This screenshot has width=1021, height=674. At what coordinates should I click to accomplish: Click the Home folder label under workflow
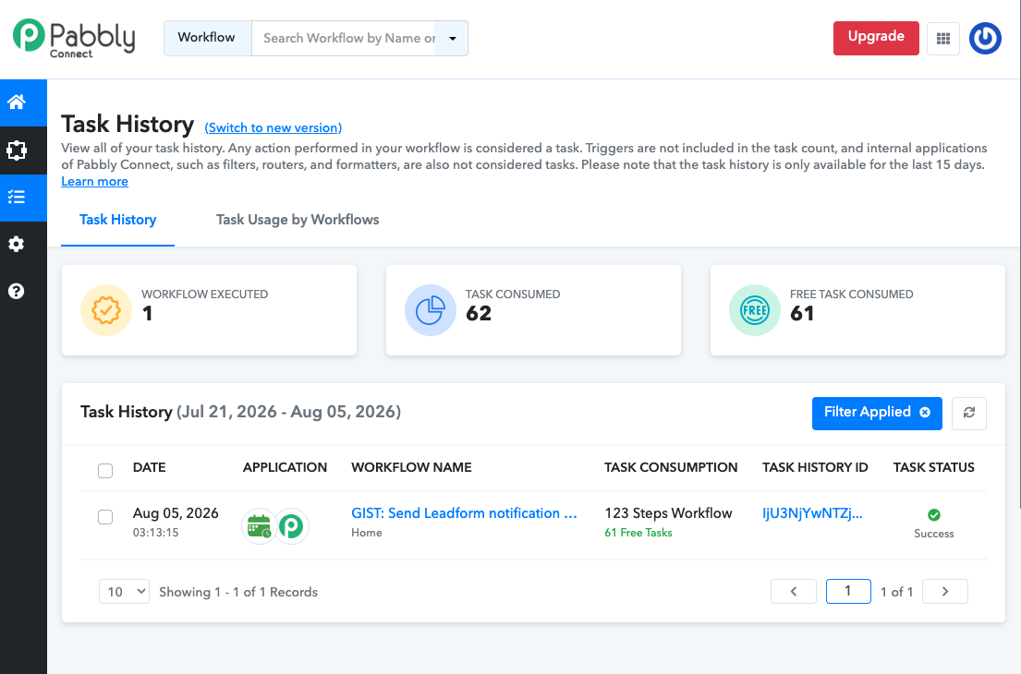tap(367, 533)
